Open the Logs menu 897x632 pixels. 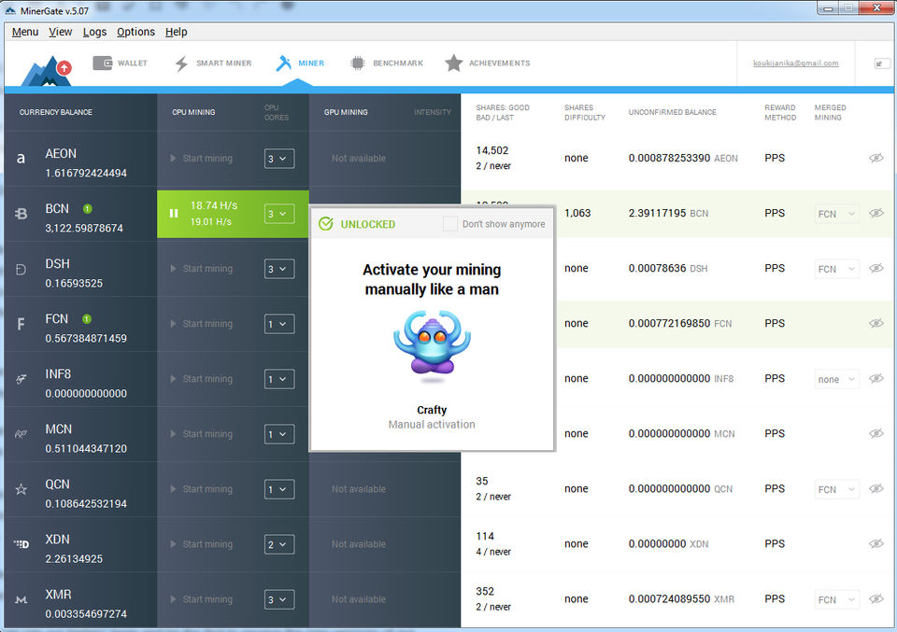94,32
